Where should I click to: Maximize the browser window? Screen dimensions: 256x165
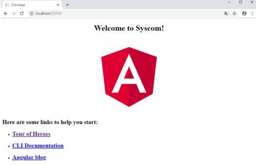pos(240,2)
